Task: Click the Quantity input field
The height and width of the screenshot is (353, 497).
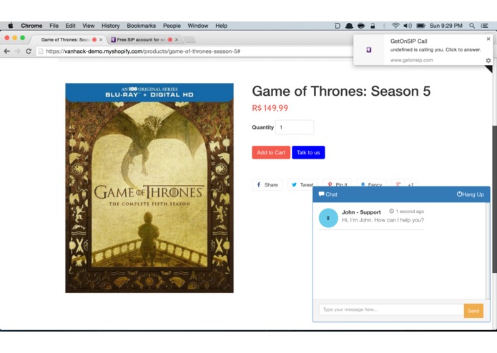Action: [295, 127]
